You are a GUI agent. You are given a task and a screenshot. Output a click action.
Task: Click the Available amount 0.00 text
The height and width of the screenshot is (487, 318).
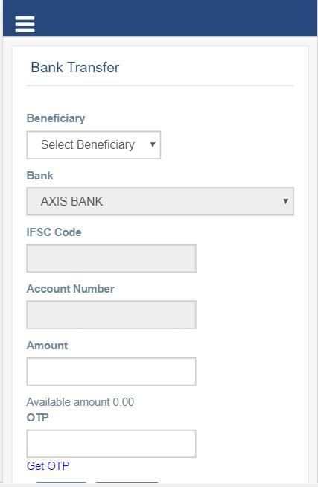pos(80,402)
